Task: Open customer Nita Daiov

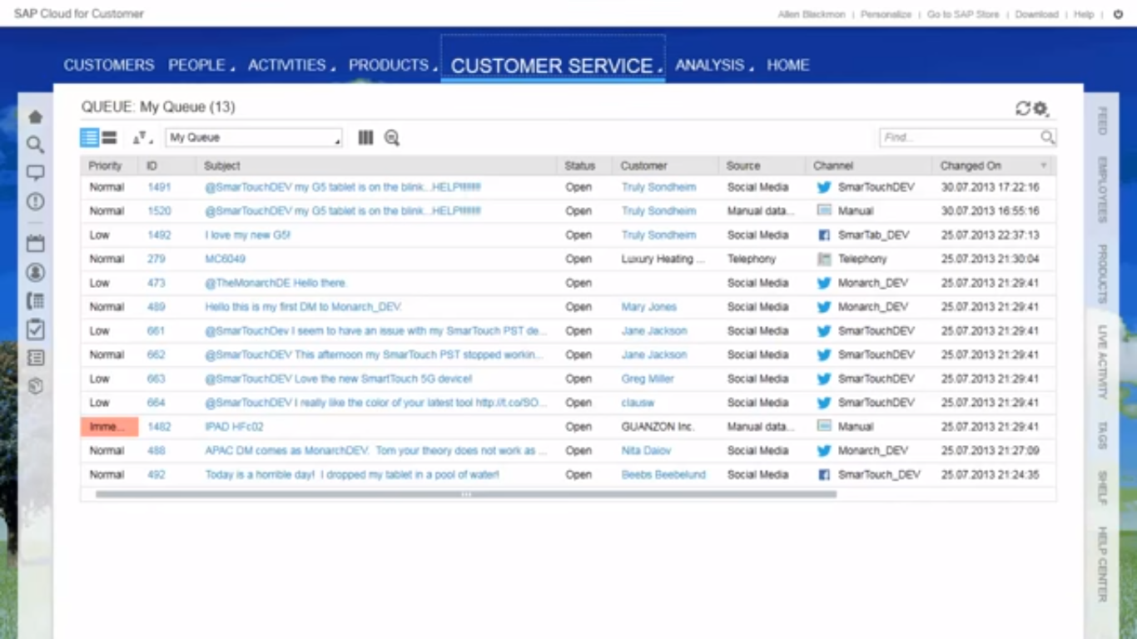Action: pos(646,451)
